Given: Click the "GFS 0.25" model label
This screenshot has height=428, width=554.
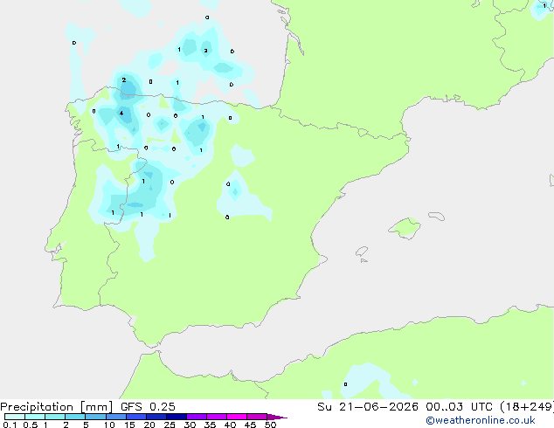Looking at the screenshot, I should pos(148,407).
